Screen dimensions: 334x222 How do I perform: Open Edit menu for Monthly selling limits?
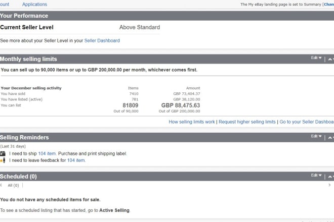(316, 58)
